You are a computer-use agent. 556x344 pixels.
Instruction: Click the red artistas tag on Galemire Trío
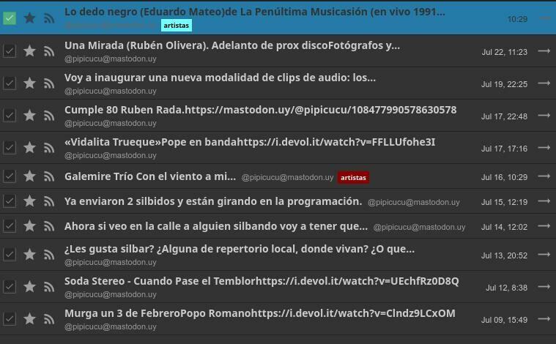[353, 177]
